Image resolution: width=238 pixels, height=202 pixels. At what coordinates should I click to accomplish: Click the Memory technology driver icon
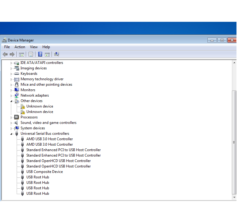pos(17,79)
